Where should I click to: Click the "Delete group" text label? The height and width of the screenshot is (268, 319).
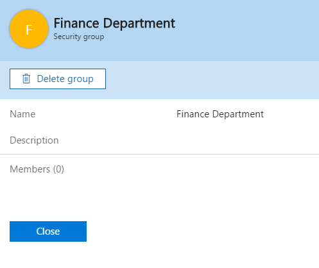(65, 79)
